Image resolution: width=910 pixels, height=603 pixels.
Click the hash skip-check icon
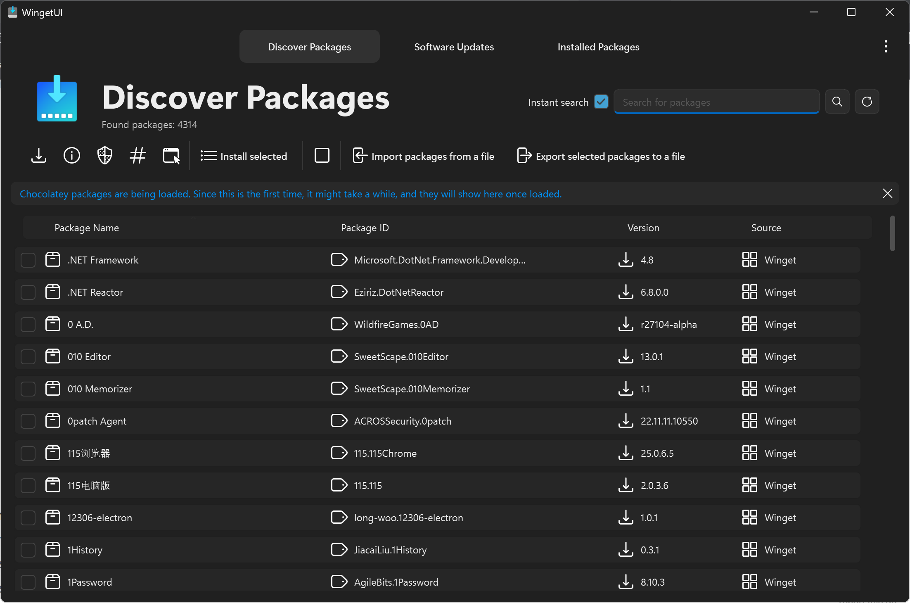[x=138, y=156]
